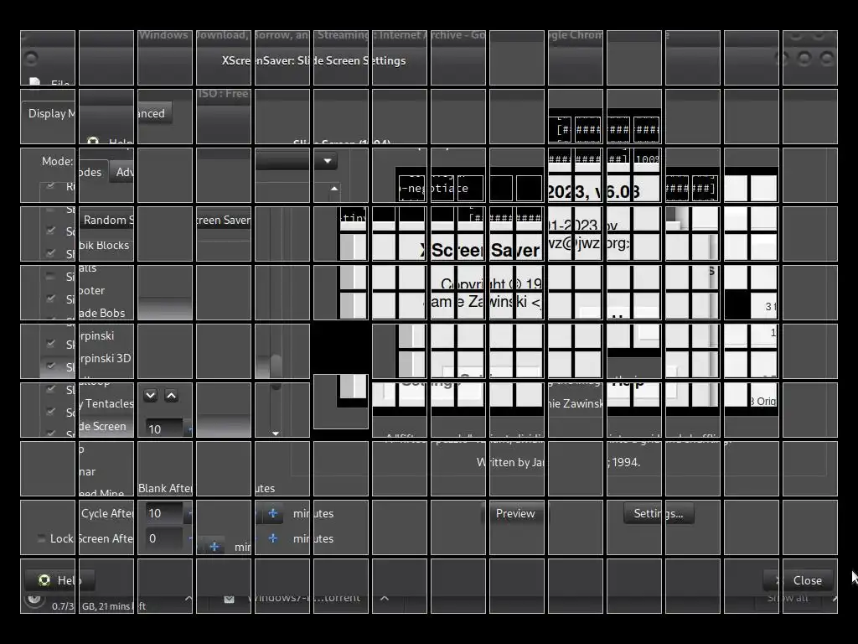The height and width of the screenshot is (644, 858).
Task: Click the Cycle After minutes field showing 10
Action: pyautogui.click(x=165, y=514)
